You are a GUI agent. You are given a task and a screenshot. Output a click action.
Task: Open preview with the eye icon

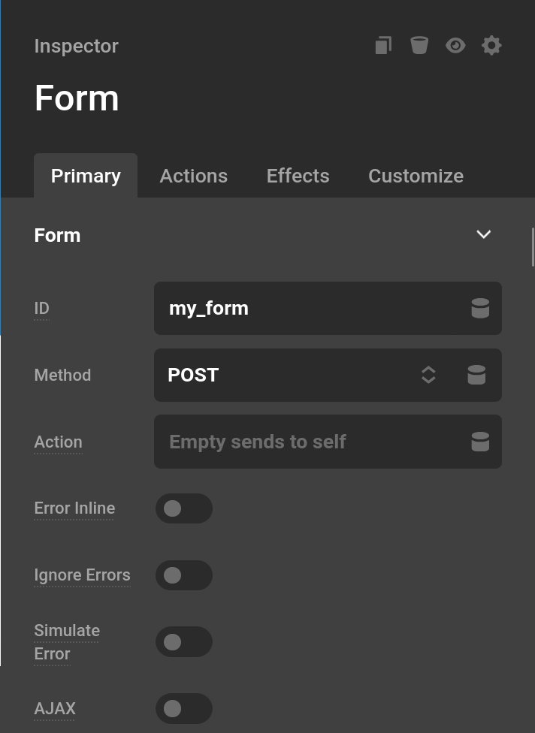(455, 45)
